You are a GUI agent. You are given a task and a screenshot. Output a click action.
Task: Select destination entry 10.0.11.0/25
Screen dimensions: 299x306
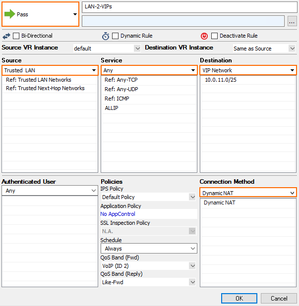tap(248, 80)
